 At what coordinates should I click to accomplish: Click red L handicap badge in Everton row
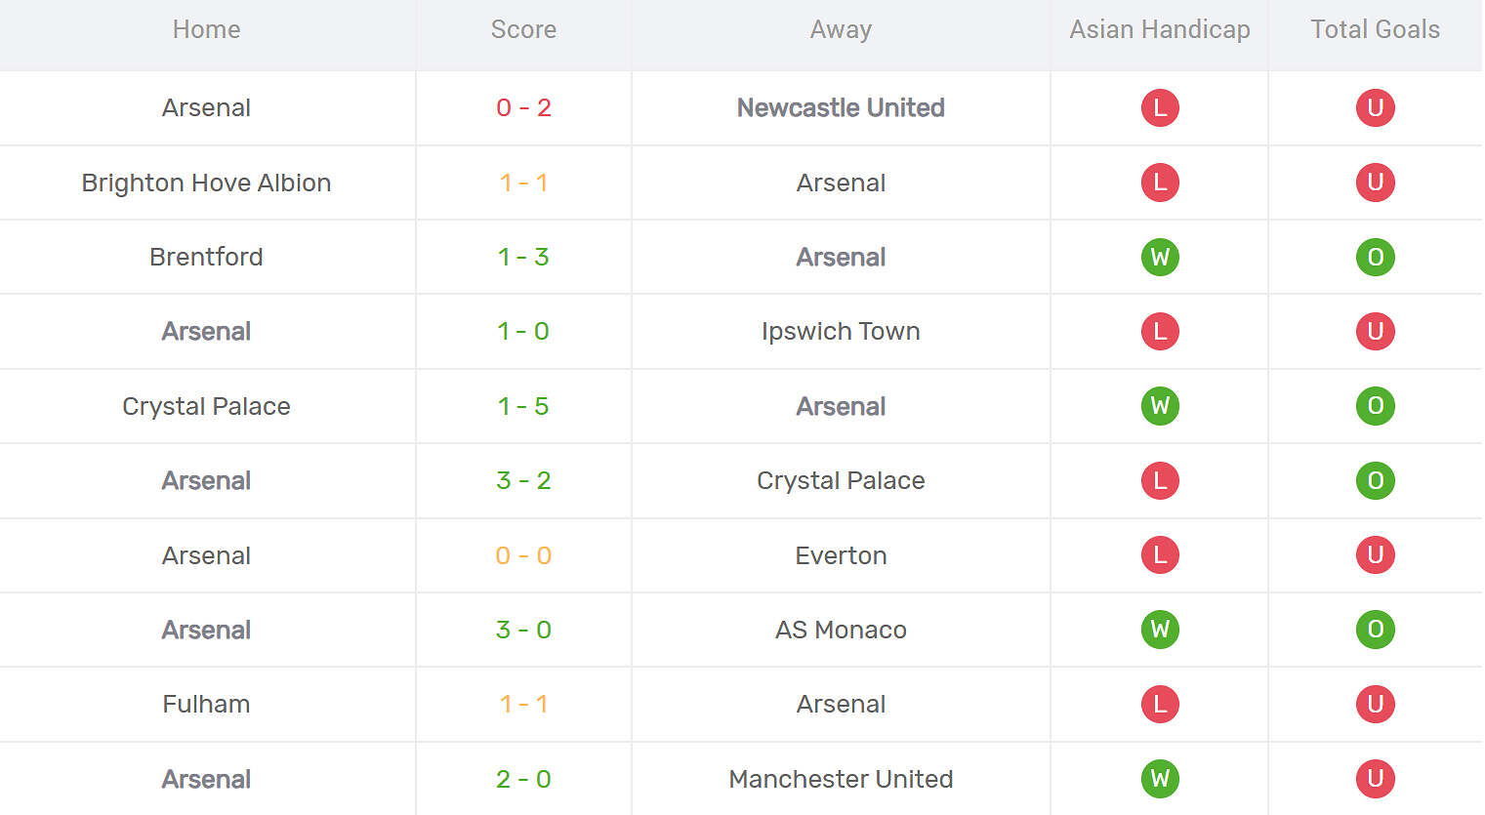[1160, 555]
